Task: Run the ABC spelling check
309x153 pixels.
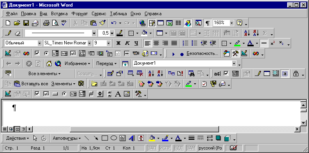Action: click(x=64, y=23)
